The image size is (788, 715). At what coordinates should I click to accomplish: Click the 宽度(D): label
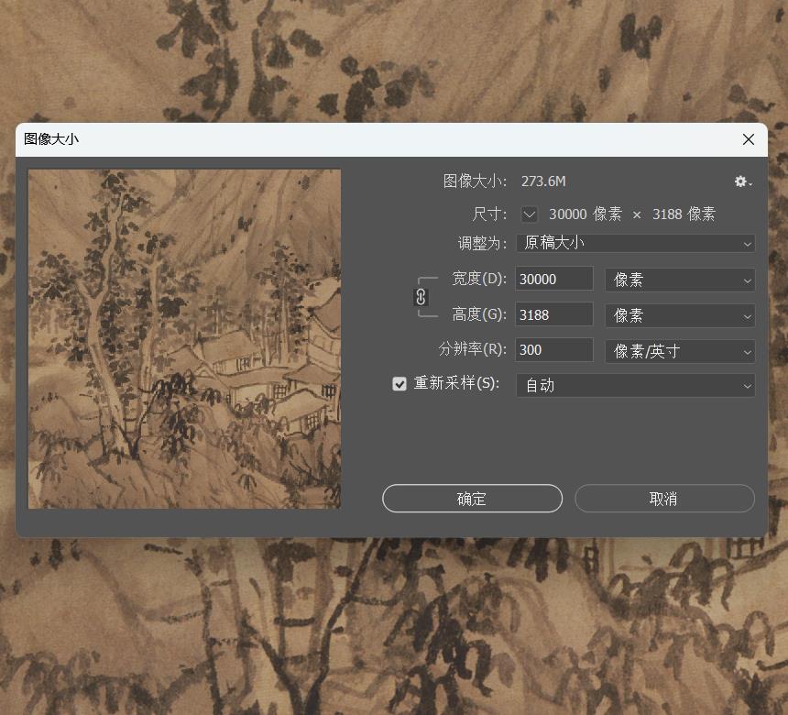click(x=479, y=279)
